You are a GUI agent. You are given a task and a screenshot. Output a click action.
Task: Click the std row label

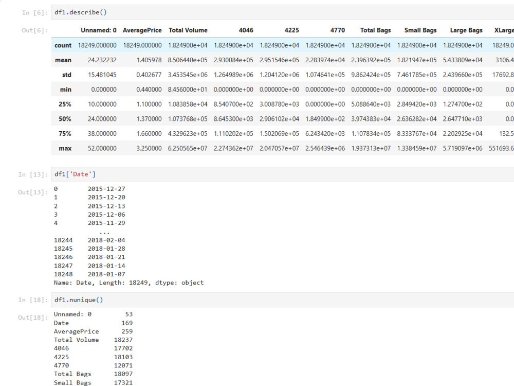coord(66,75)
